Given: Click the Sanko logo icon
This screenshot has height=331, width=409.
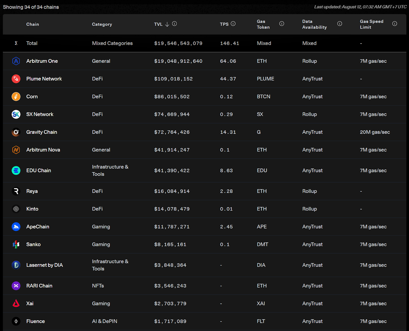Looking at the screenshot, I should [16, 244].
